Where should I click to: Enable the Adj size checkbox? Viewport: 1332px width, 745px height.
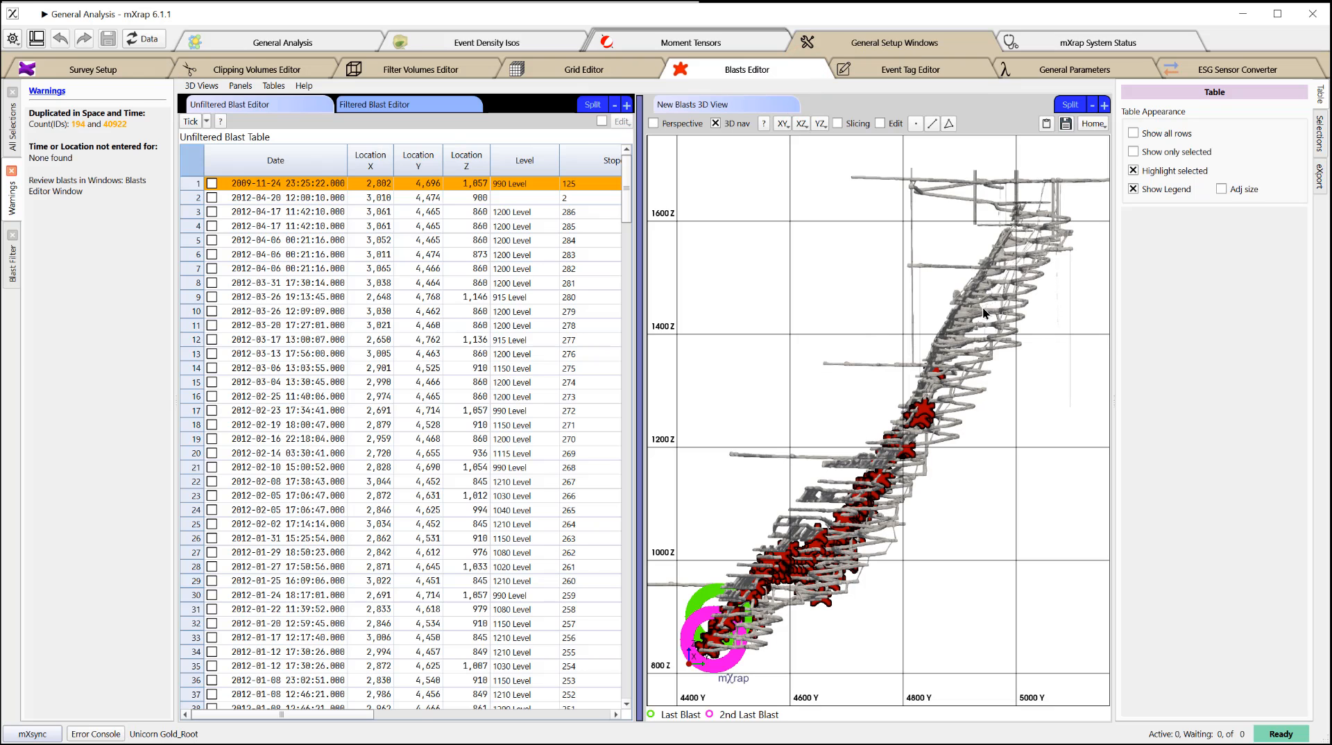point(1221,189)
